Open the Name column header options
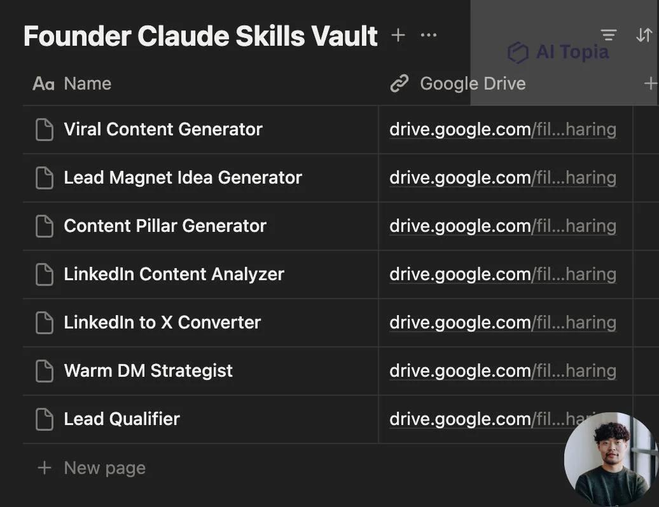 click(x=87, y=83)
